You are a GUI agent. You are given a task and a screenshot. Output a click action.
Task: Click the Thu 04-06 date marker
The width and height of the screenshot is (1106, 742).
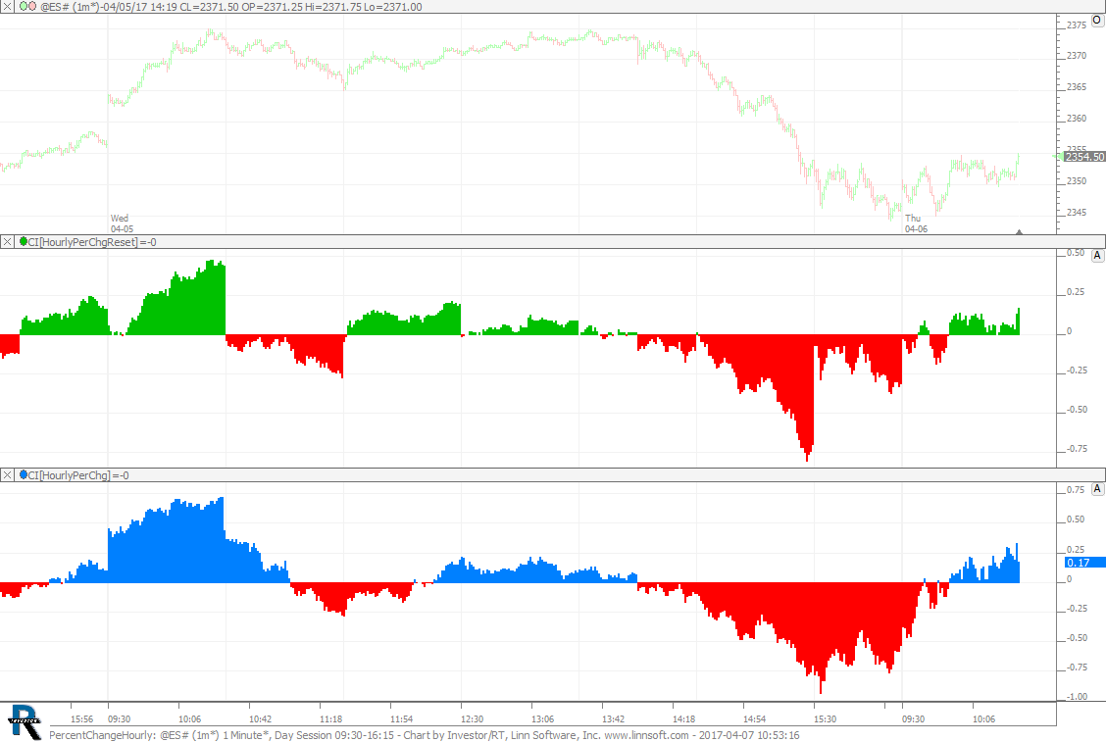coord(914,223)
